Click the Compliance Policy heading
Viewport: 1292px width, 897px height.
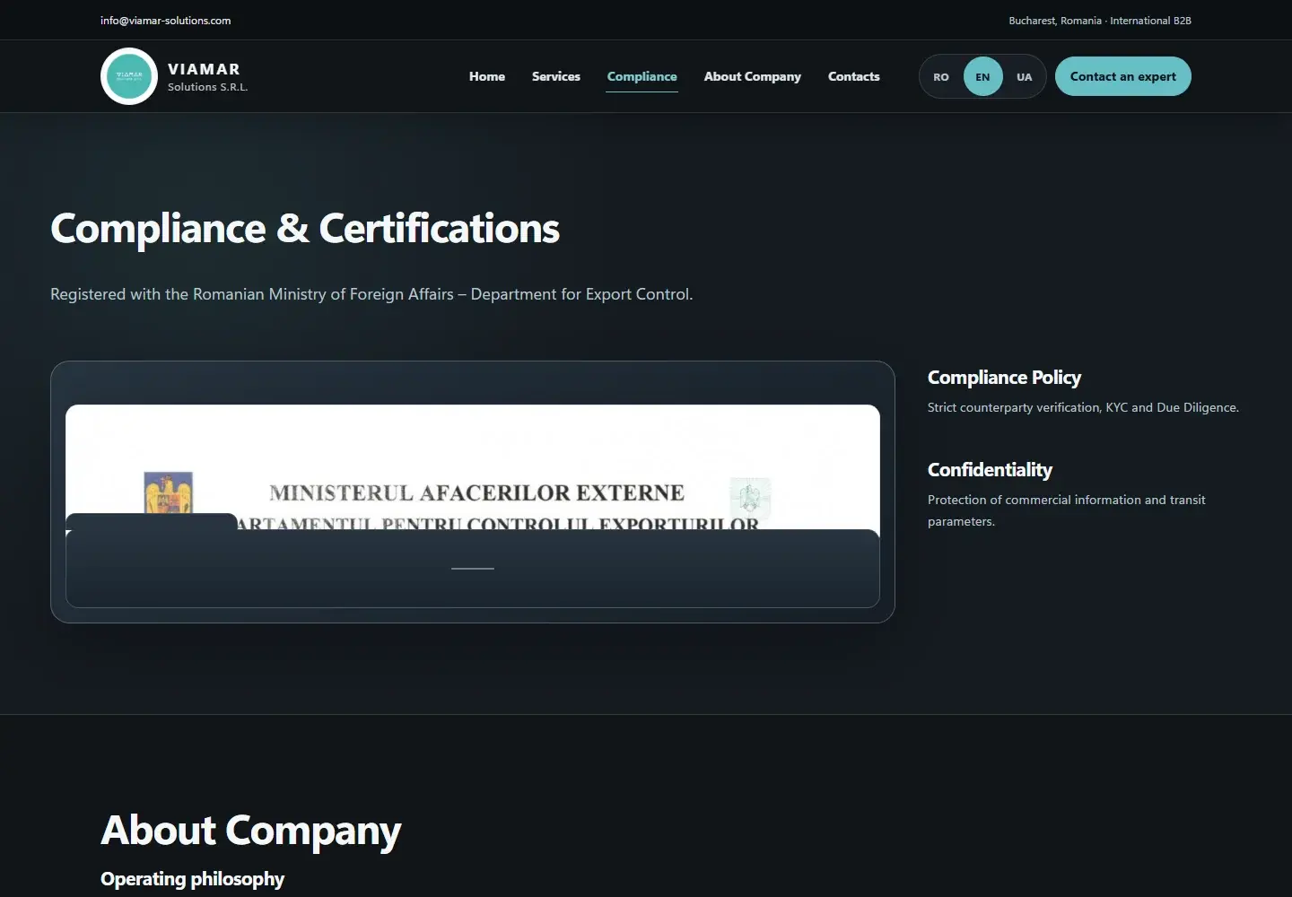pos(1004,378)
